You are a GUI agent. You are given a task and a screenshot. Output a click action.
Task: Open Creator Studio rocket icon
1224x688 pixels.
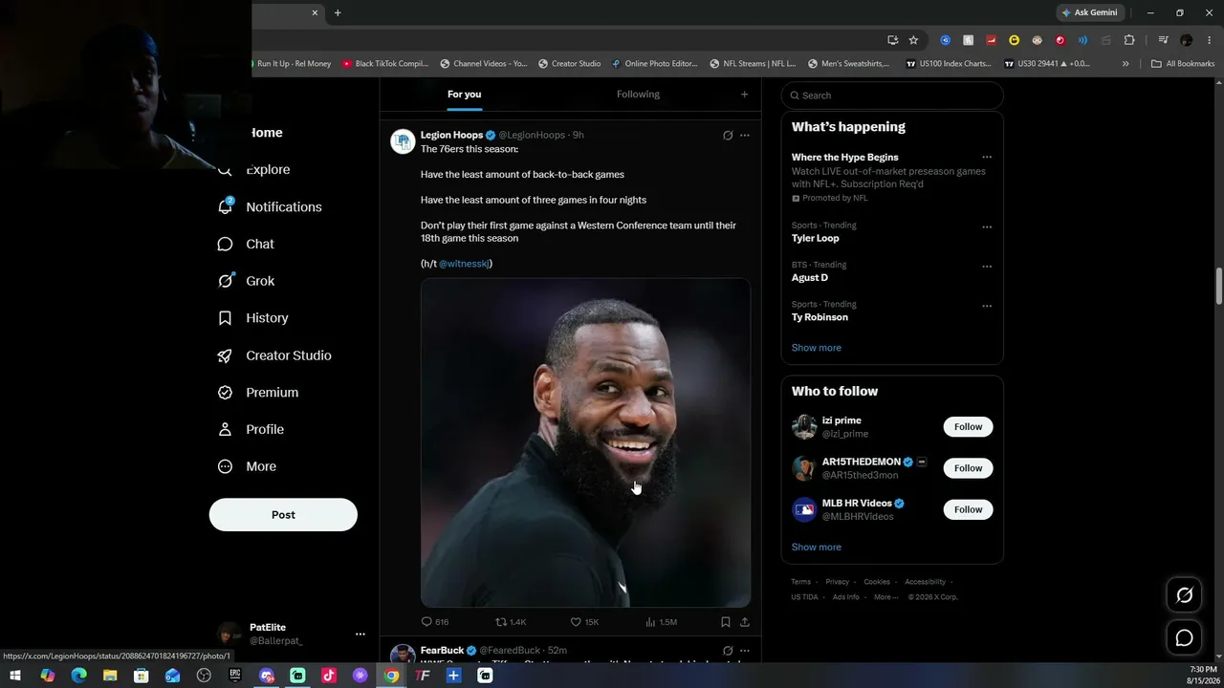pos(226,355)
